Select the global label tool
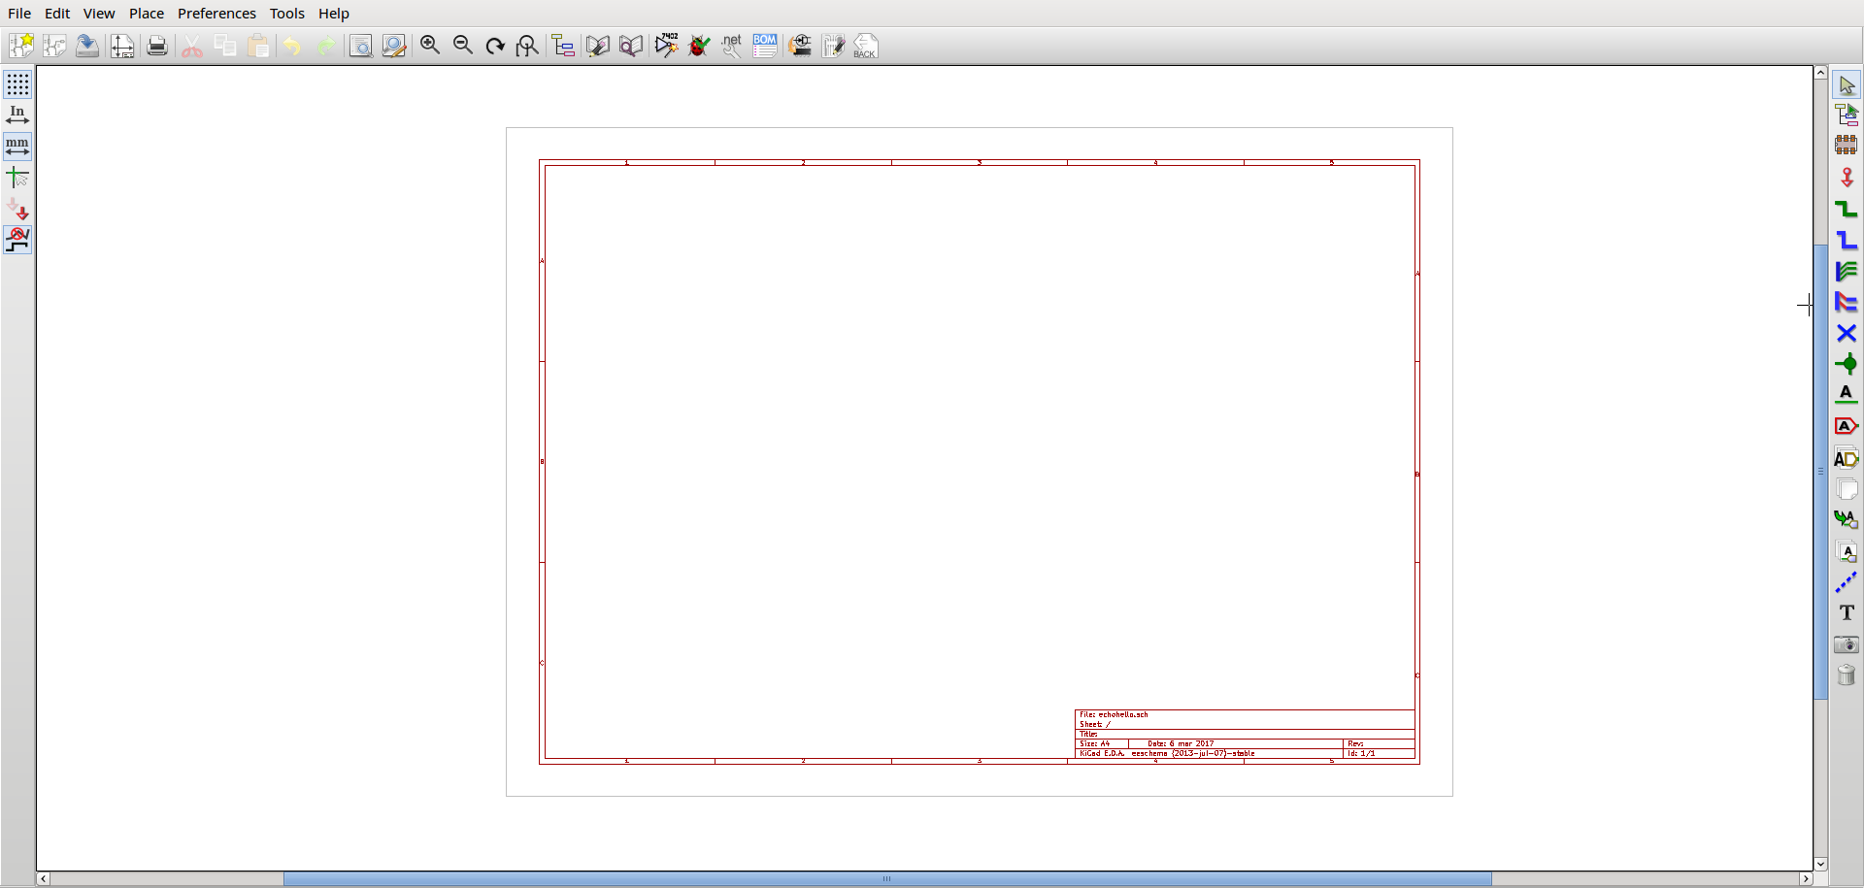 [1847, 426]
